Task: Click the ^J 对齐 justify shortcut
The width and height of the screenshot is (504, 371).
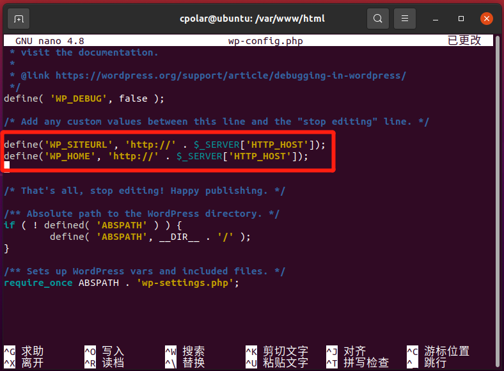Action: (x=346, y=351)
